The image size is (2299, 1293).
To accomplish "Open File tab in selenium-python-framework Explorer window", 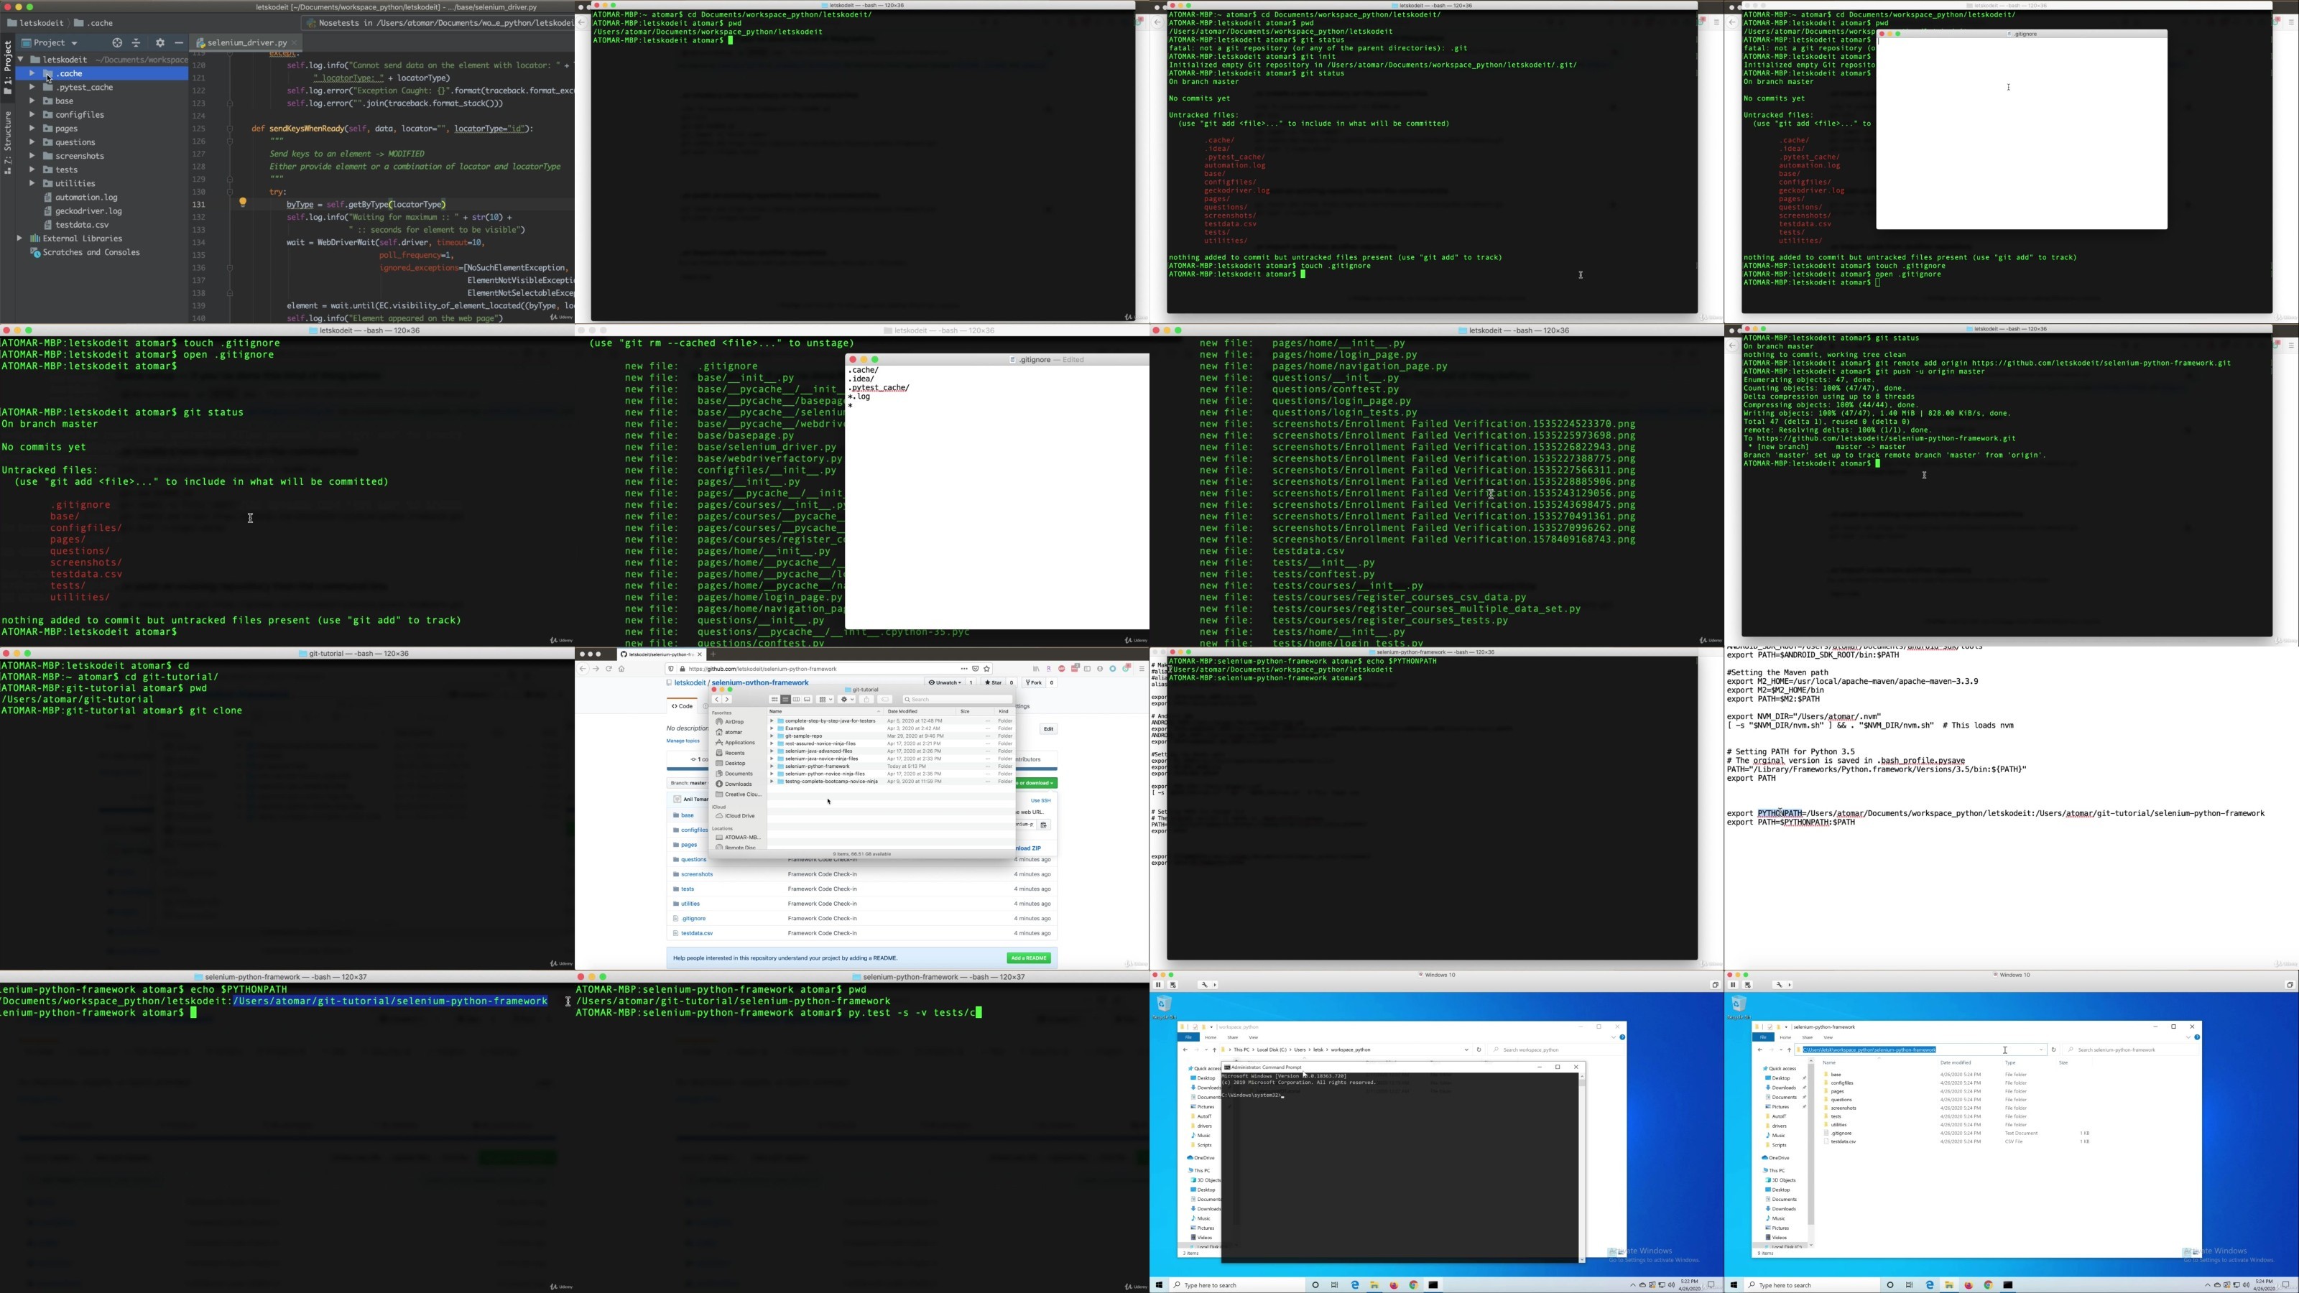I will click(x=1762, y=1038).
